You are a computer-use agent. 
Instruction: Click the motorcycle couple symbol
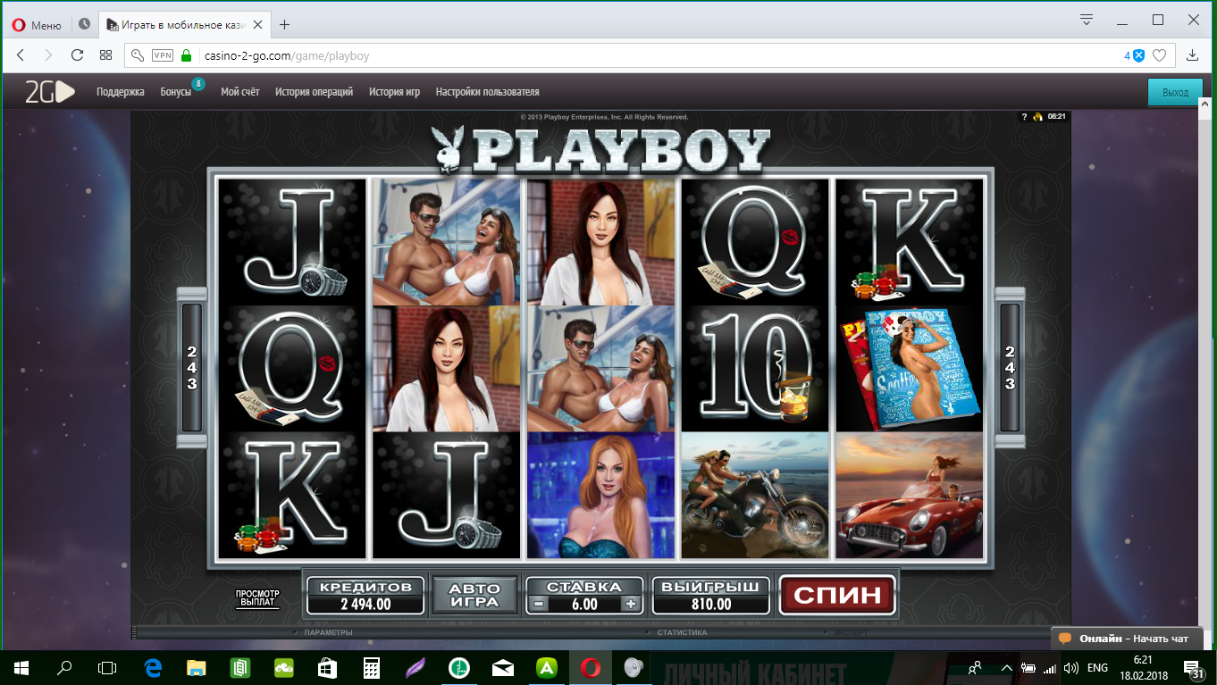pos(755,496)
